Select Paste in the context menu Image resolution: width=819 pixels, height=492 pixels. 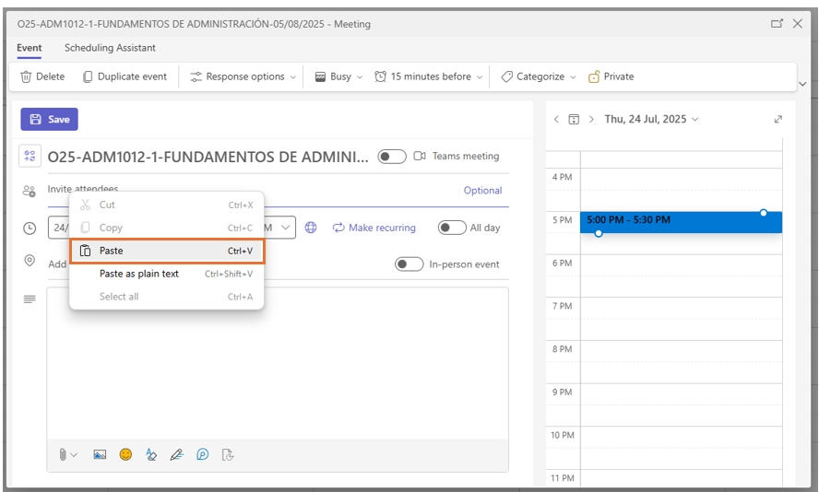[167, 251]
